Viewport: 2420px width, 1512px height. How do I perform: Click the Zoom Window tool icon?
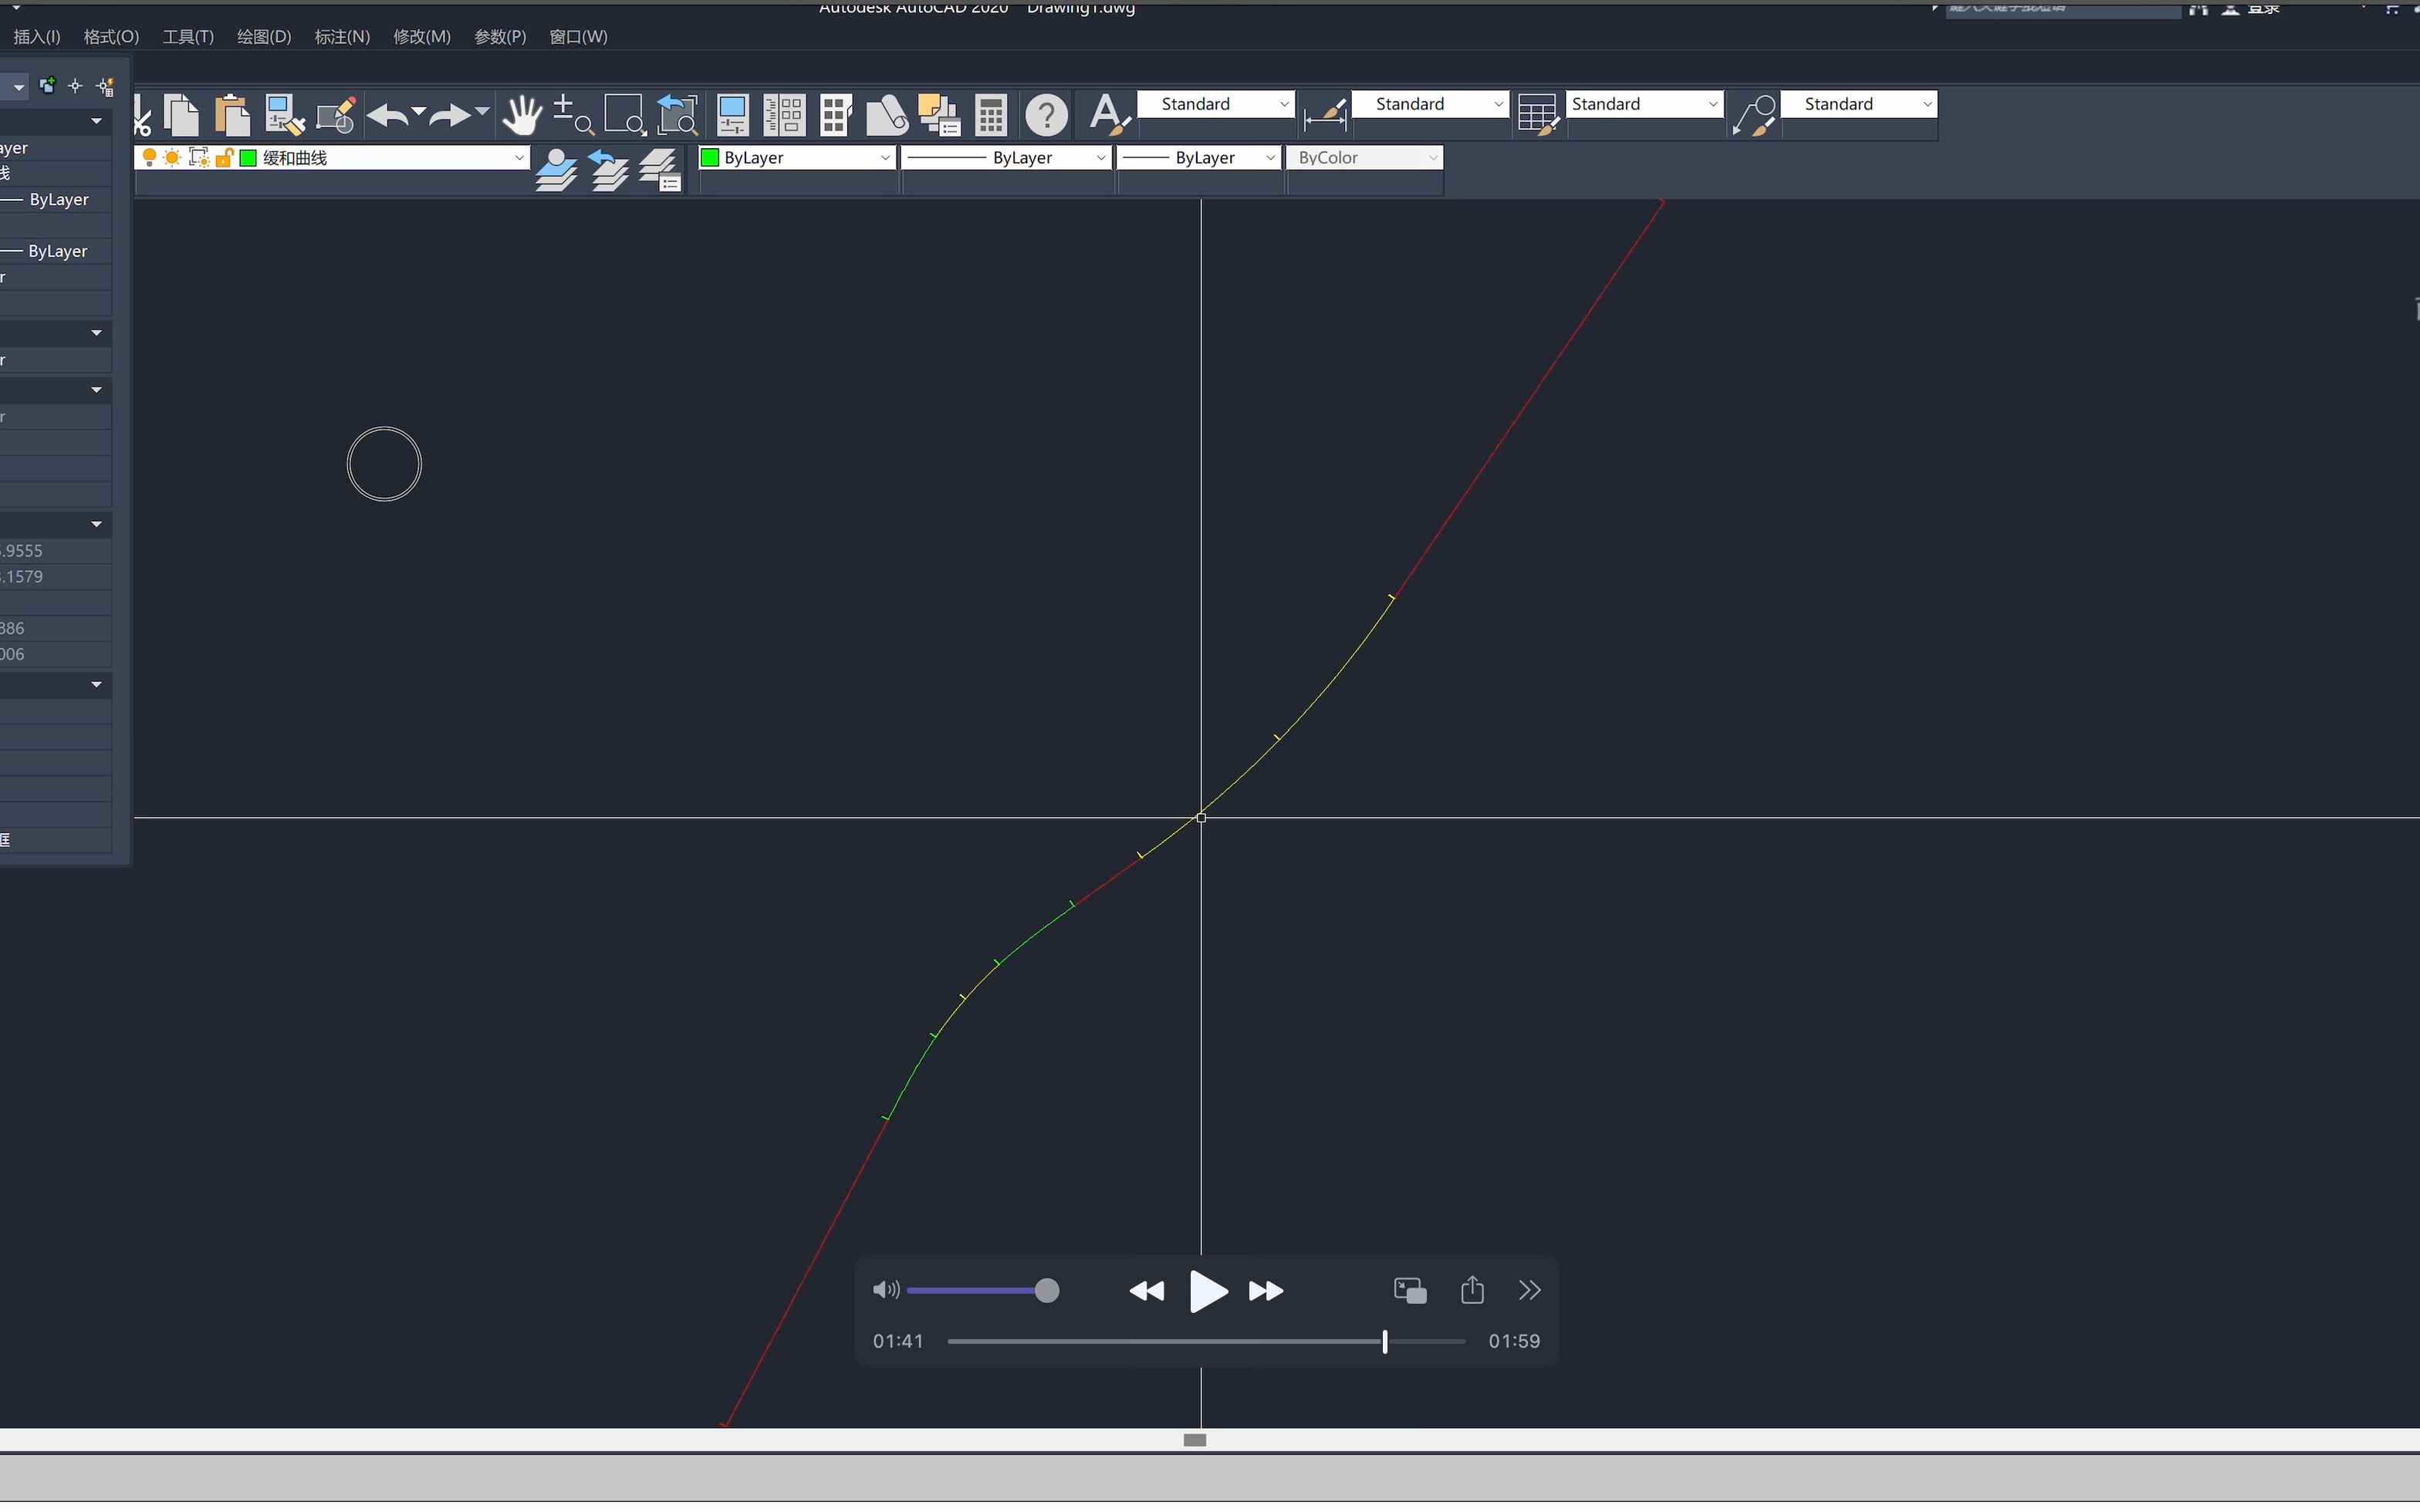click(x=625, y=116)
